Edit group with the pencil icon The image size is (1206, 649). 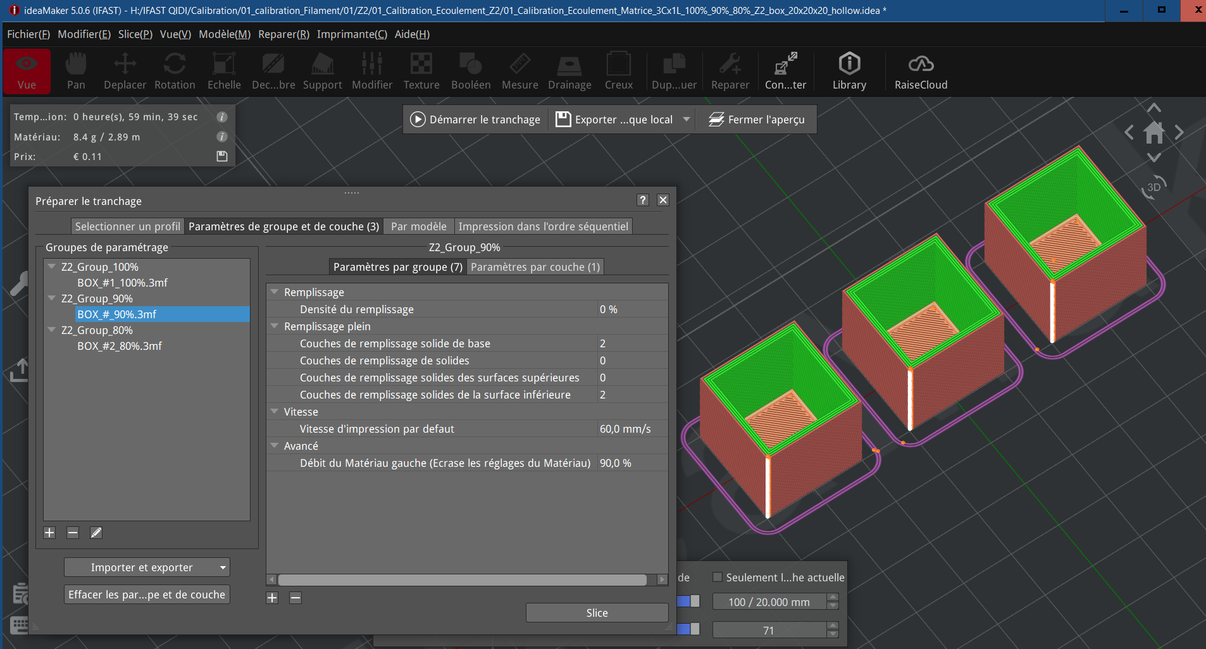click(96, 533)
